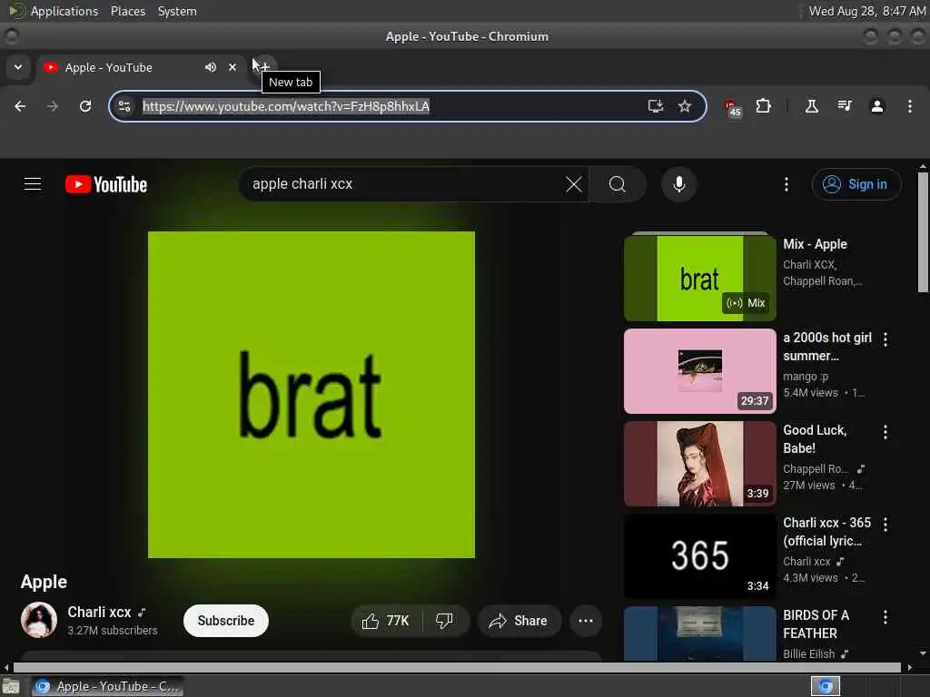The height and width of the screenshot is (697, 930).
Task: Click the magnifier search button
Action: [618, 184]
